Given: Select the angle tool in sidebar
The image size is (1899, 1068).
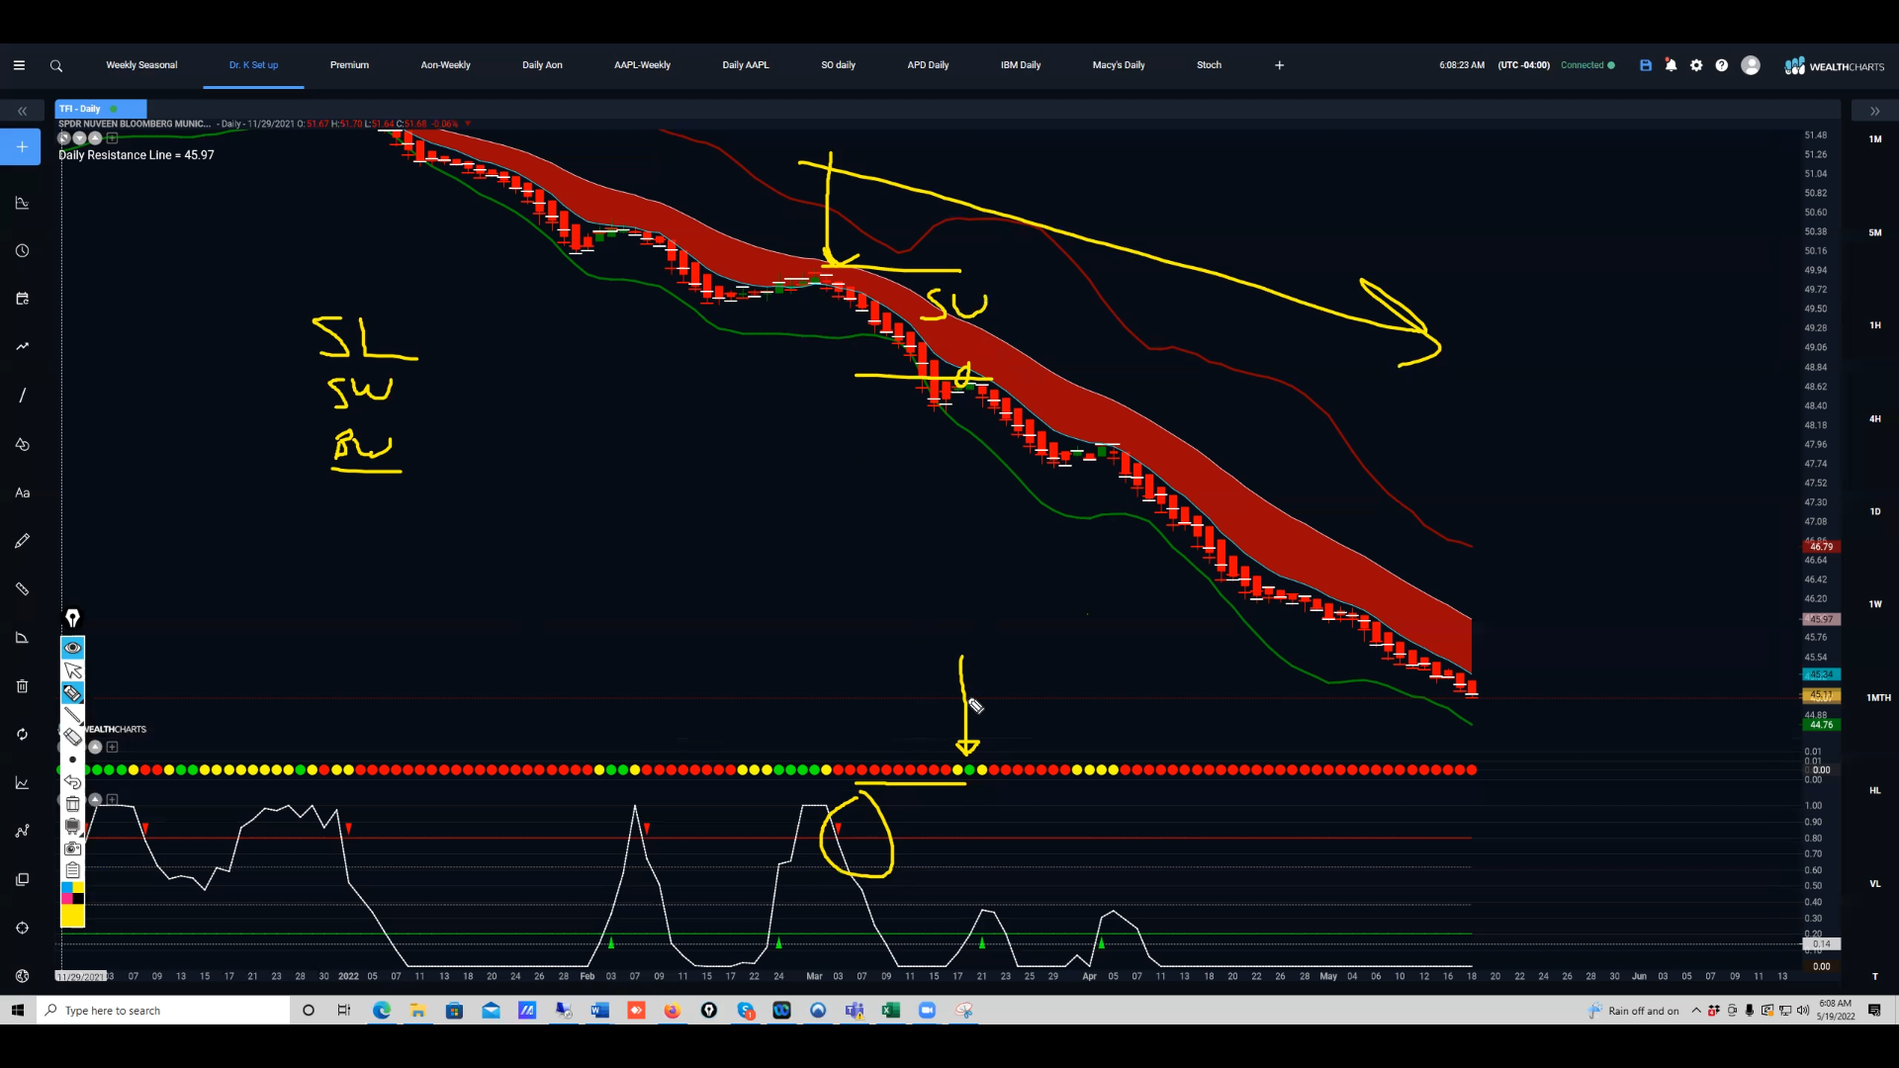Looking at the screenshot, I should pyautogui.click(x=22, y=638).
